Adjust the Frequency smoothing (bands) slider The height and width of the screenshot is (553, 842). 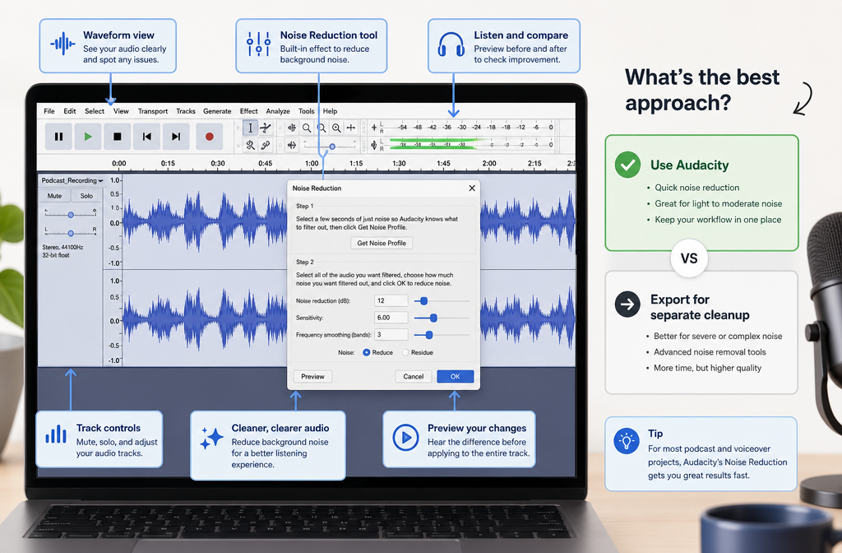442,335
